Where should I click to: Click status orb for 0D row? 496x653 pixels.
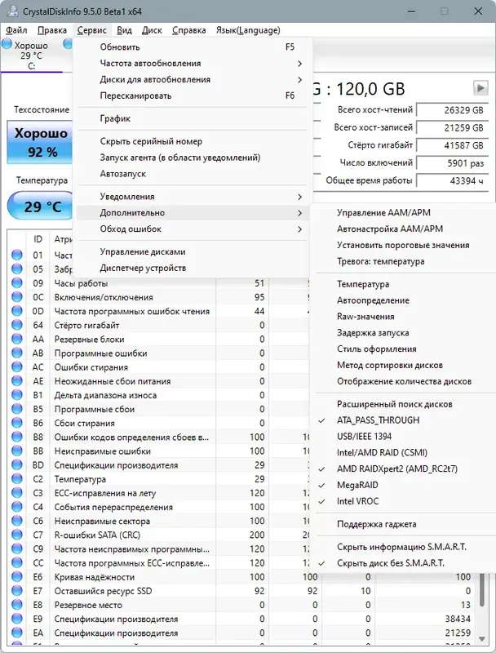point(17,311)
